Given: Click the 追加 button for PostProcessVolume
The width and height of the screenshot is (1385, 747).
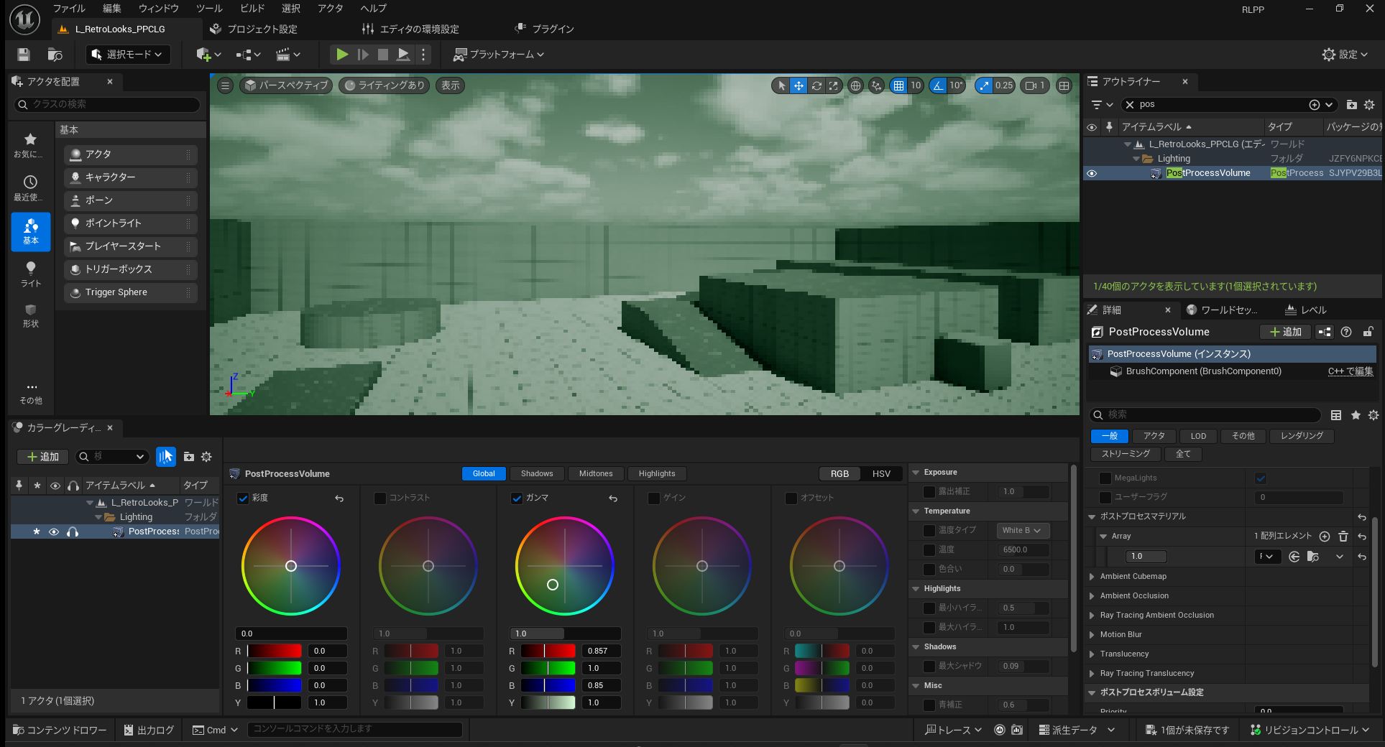Looking at the screenshot, I should pyautogui.click(x=1285, y=332).
